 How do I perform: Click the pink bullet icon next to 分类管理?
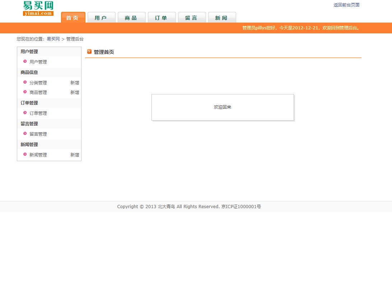point(25,82)
